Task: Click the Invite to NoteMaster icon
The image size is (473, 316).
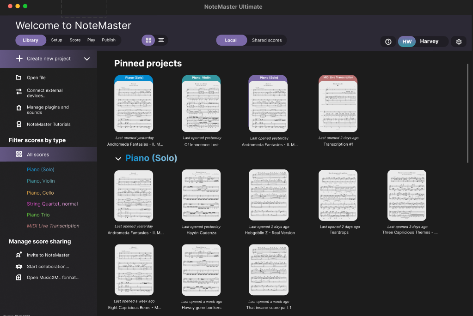Action: (x=19, y=255)
